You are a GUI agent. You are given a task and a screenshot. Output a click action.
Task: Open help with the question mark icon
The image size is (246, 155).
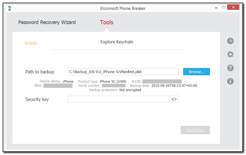pos(230,68)
